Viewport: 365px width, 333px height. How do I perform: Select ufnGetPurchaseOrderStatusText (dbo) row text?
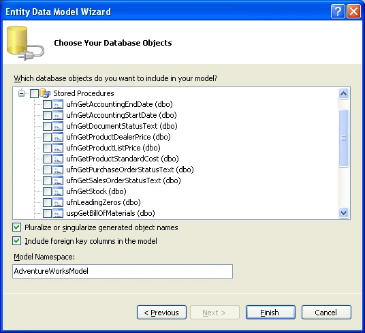(x=130, y=170)
